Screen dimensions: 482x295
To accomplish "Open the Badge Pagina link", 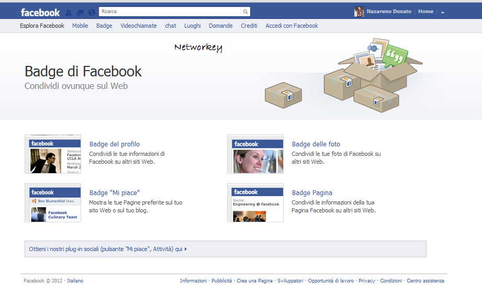I will 312,192.
